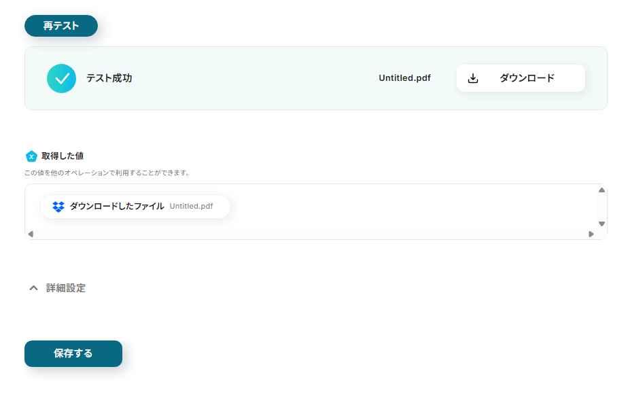Image resolution: width=628 pixels, height=403 pixels.
Task: Click the download arrow icon
Action: coord(473,78)
